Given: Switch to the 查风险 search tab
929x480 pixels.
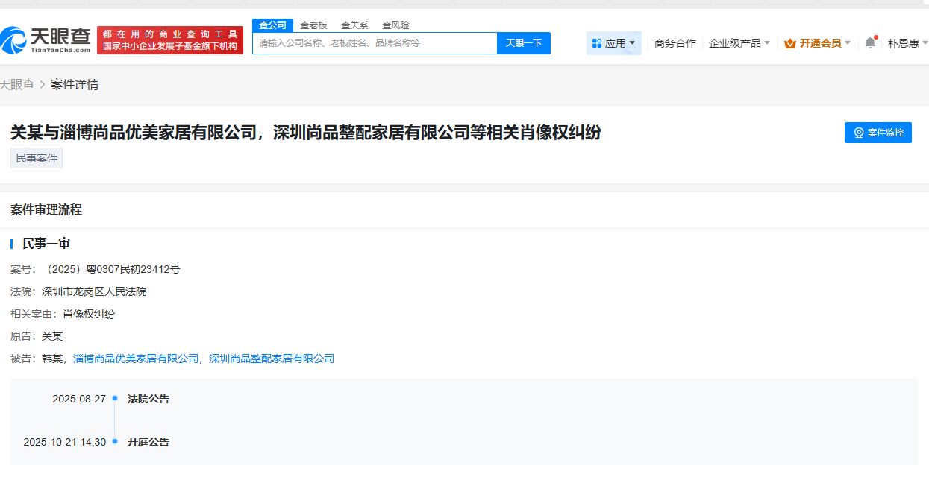Looking at the screenshot, I should [x=395, y=25].
